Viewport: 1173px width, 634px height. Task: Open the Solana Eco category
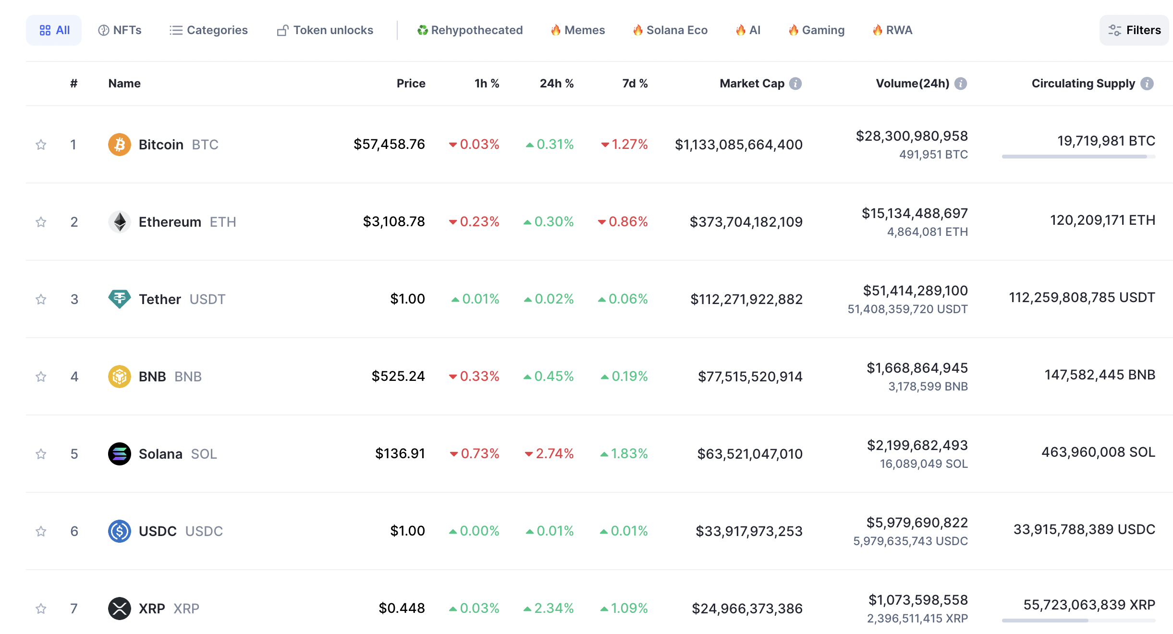pyautogui.click(x=670, y=30)
